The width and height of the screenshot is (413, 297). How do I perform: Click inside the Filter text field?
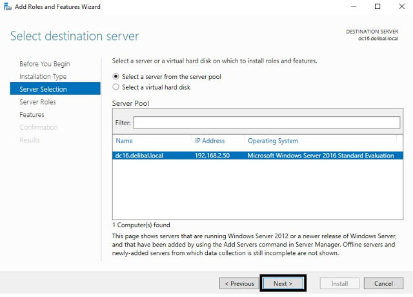tap(266, 123)
